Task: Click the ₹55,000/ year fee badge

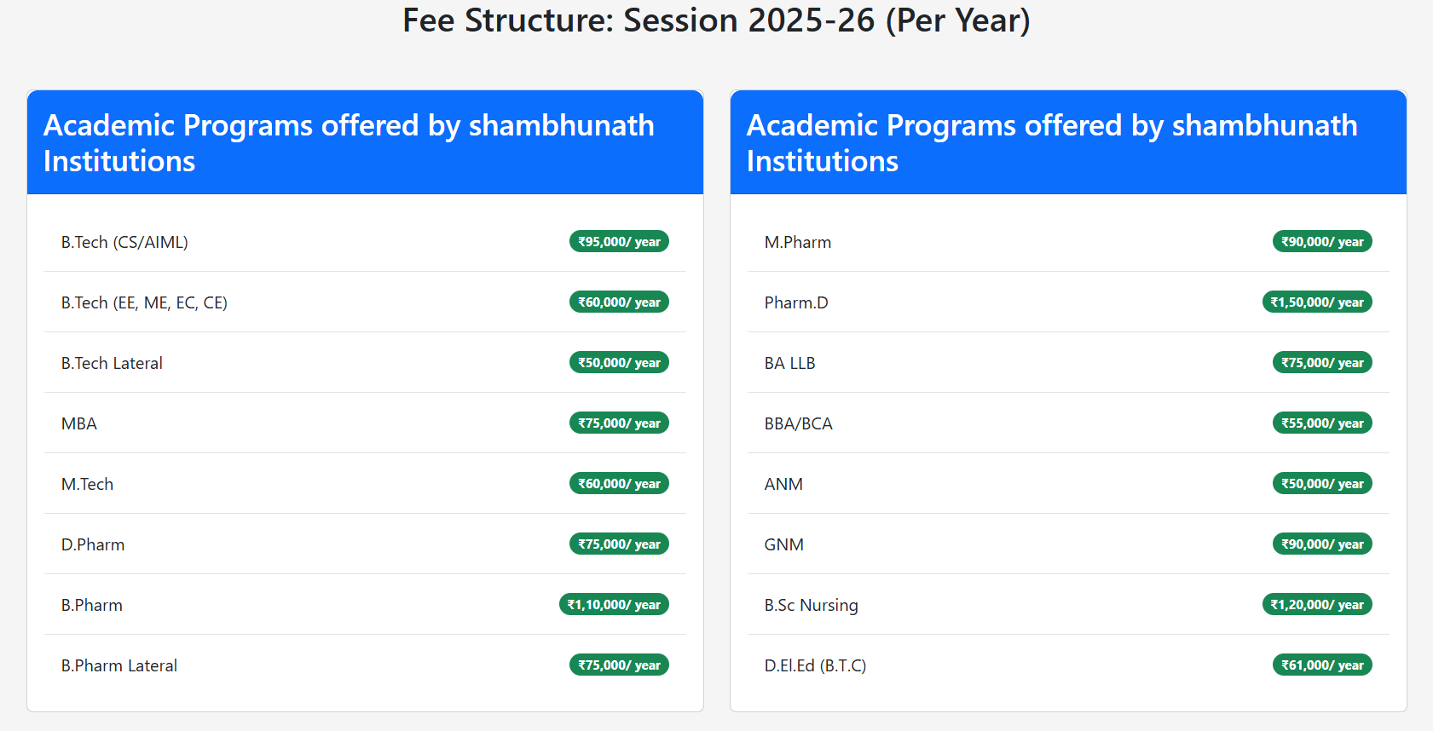Action: 1322,423
